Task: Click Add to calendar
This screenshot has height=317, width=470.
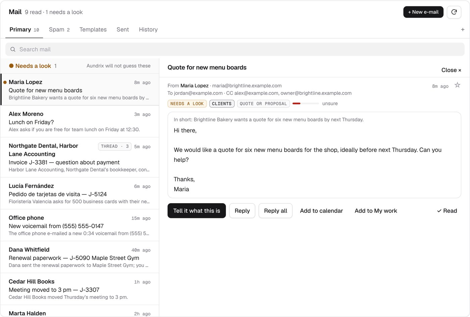Action: click(x=321, y=211)
